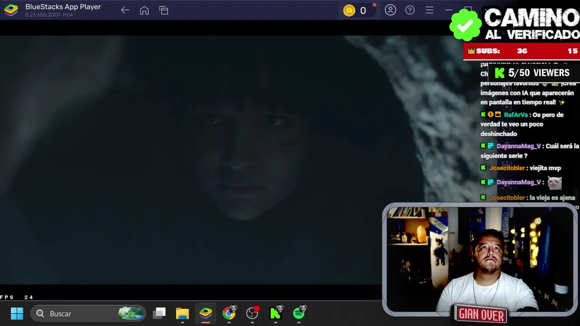
Task: Select username RafArVa in chat
Action: pos(516,115)
